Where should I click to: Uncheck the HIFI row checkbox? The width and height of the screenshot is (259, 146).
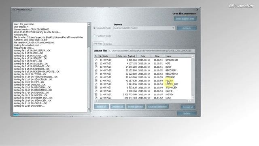click(96, 63)
